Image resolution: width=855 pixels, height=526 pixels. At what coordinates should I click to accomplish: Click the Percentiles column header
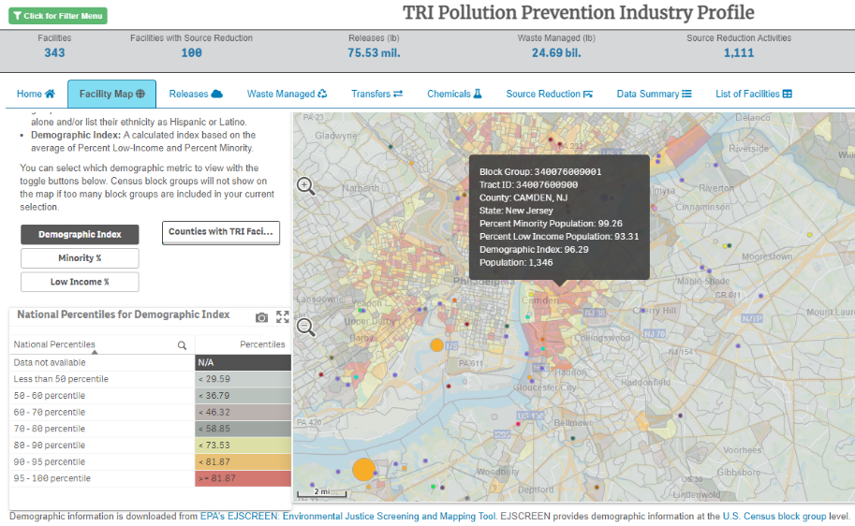262,344
